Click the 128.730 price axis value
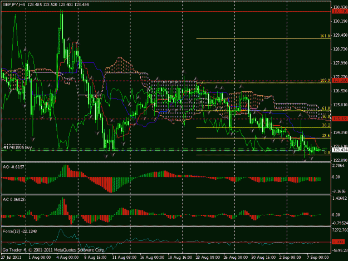 pyautogui.click(x=340, y=49)
